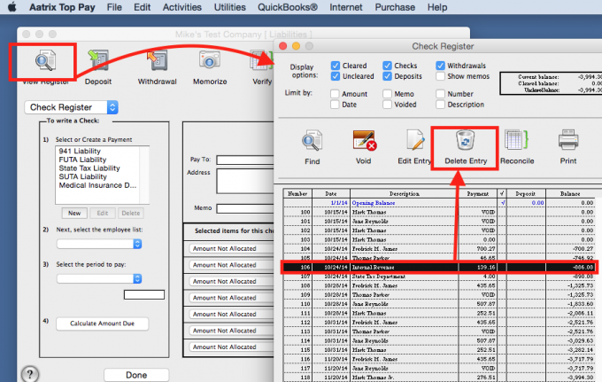Viewport: 602px width, 382px height.
Task: Click the Verify toolbar icon
Action: (x=261, y=61)
